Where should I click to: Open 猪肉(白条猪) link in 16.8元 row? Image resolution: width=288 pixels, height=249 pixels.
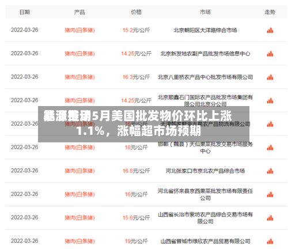[79, 171]
